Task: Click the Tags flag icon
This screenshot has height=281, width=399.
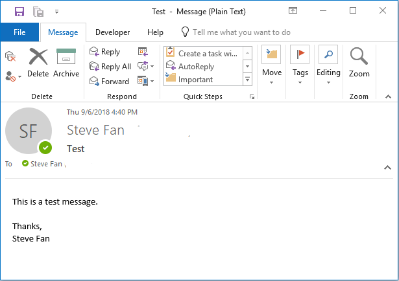Action: point(300,54)
